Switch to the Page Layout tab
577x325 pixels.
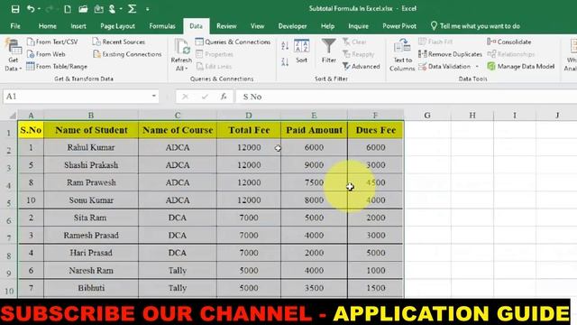[x=118, y=26]
